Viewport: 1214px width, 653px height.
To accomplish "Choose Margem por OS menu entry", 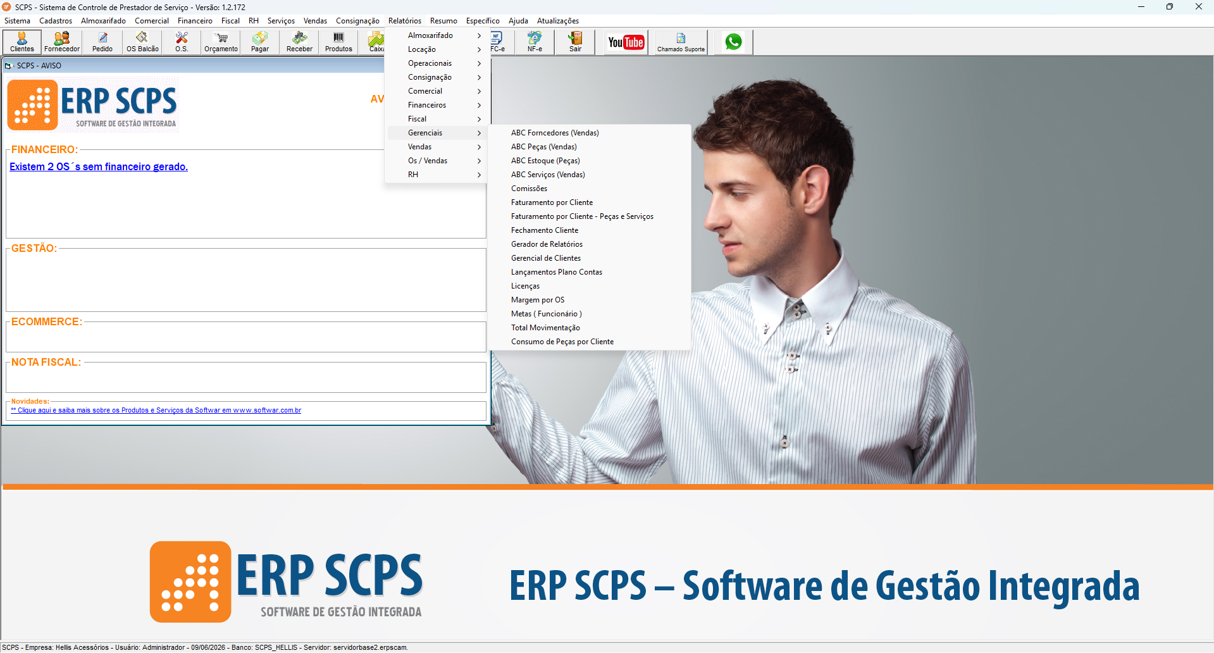I will point(538,300).
